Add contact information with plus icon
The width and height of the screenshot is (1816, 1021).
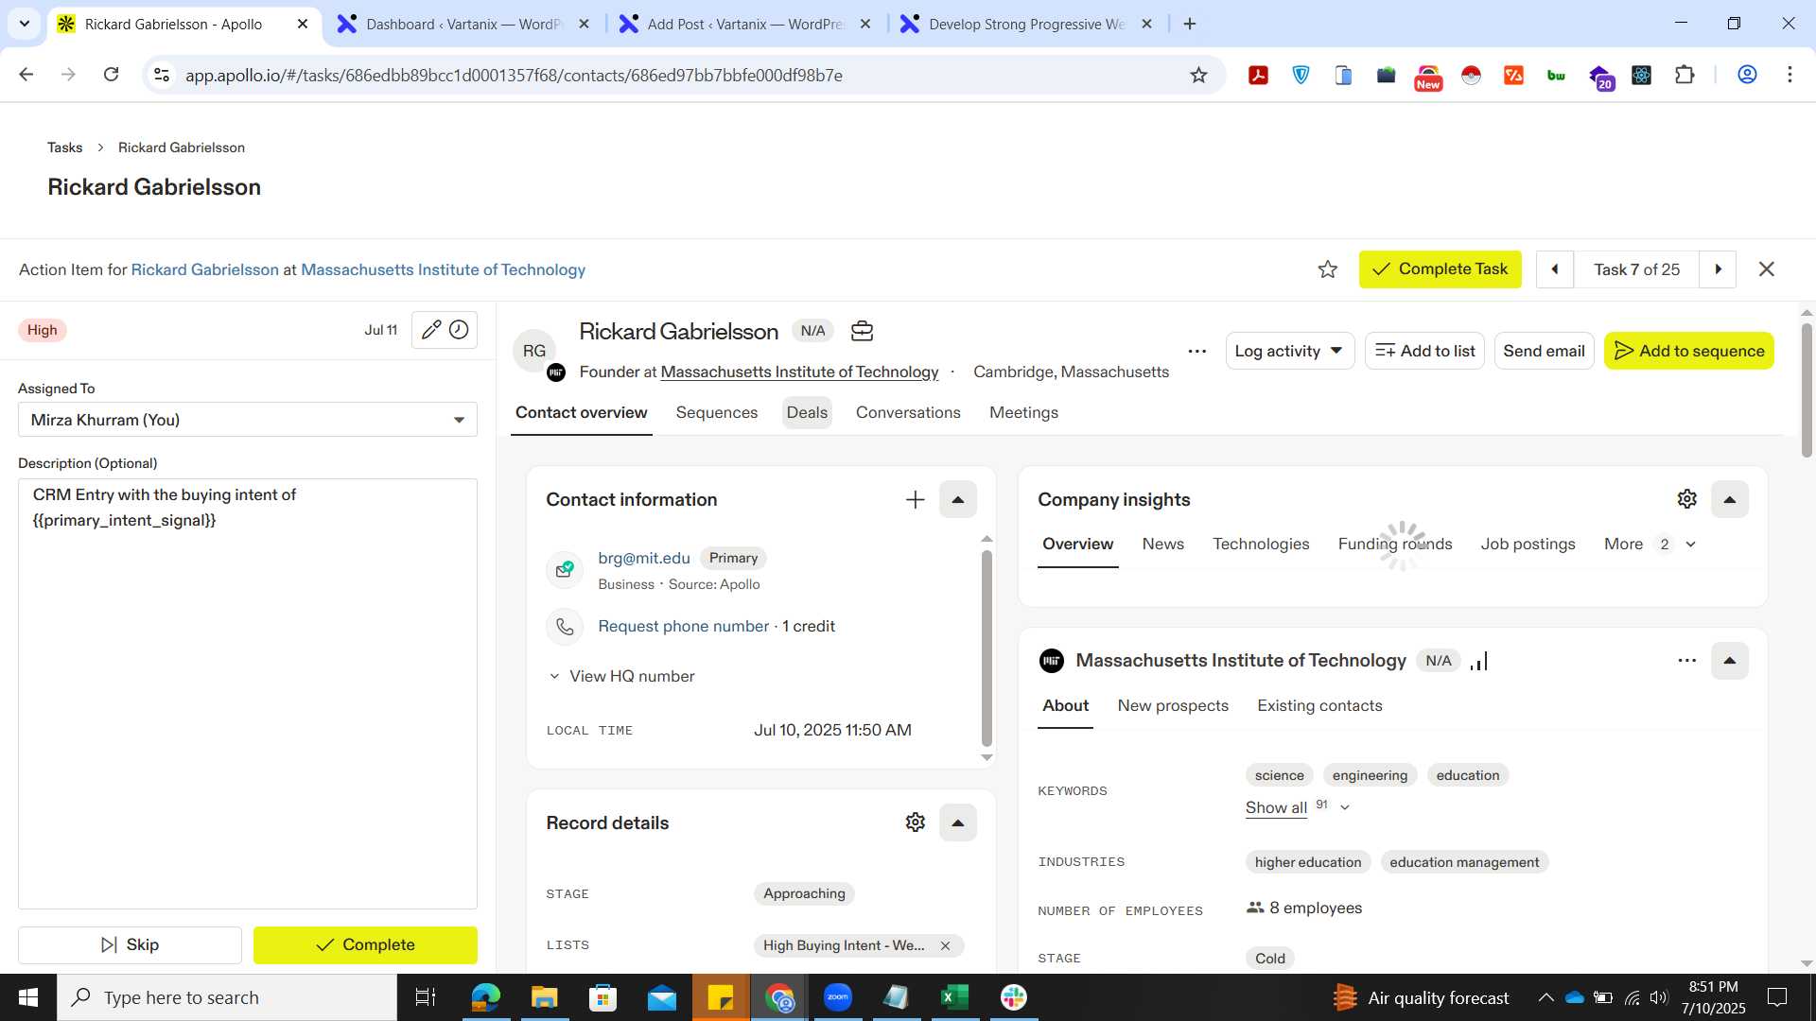(915, 500)
